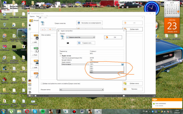Click the 'Съхрани като...' save button
The image size is (183, 114).
[x=86, y=43]
